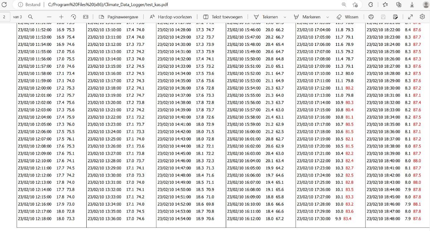430x231 pixels.
Task: Expand the Markeren options dropdown arrow
Action: pyautogui.click(x=328, y=17)
